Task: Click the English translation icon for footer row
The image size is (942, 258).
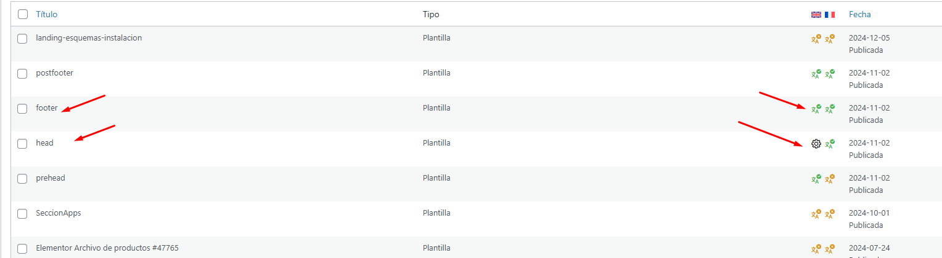Action: [x=816, y=109]
